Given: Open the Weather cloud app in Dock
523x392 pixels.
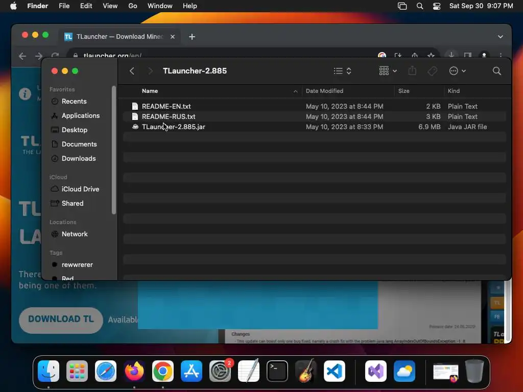Looking at the screenshot, I should click(x=405, y=371).
